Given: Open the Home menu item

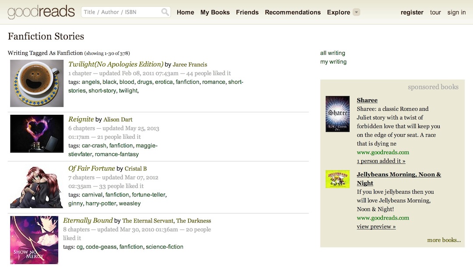Looking at the screenshot, I should pyautogui.click(x=185, y=12).
